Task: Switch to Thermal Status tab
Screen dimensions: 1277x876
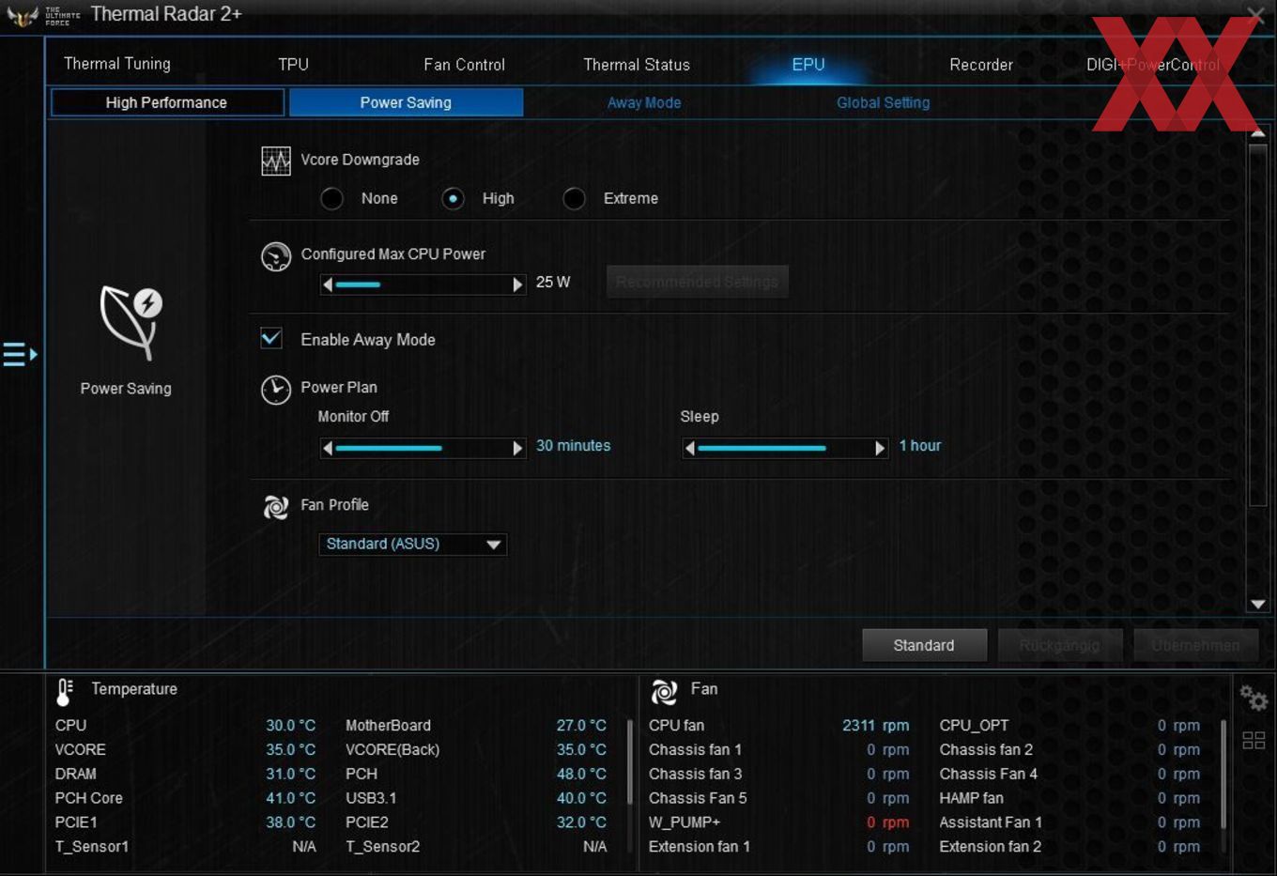Action: (x=637, y=64)
